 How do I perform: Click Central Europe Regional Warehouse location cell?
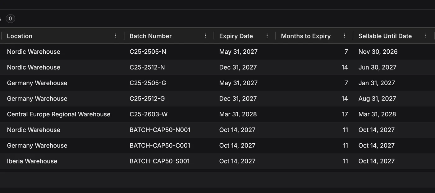(58, 114)
